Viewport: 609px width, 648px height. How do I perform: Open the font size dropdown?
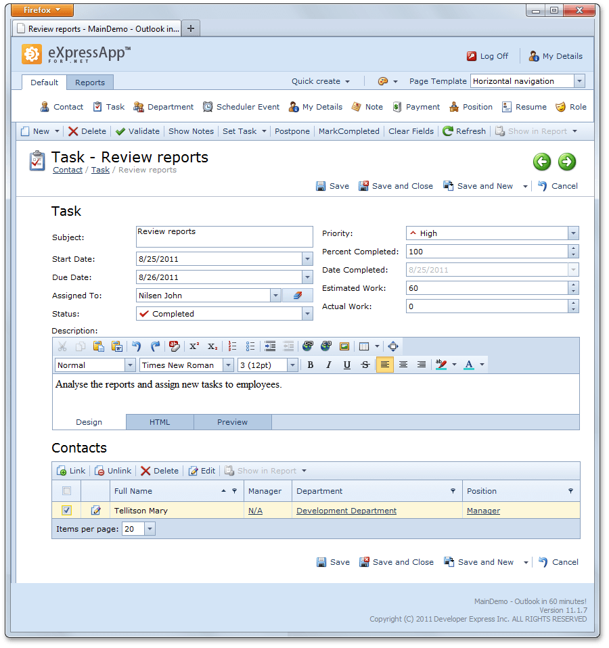(293, 365)
